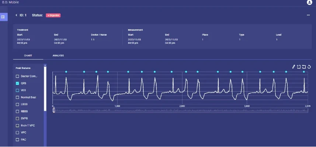Click the Measurement section heading
The image size is (316, 147).
135,30
